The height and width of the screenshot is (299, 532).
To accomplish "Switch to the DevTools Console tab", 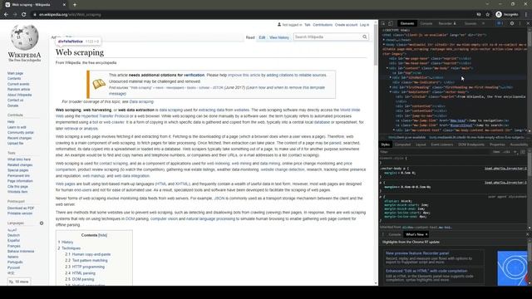I will coord(426,23).
